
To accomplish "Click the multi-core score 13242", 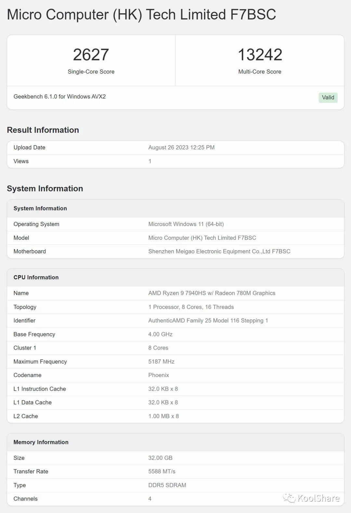I will (260, 55).
